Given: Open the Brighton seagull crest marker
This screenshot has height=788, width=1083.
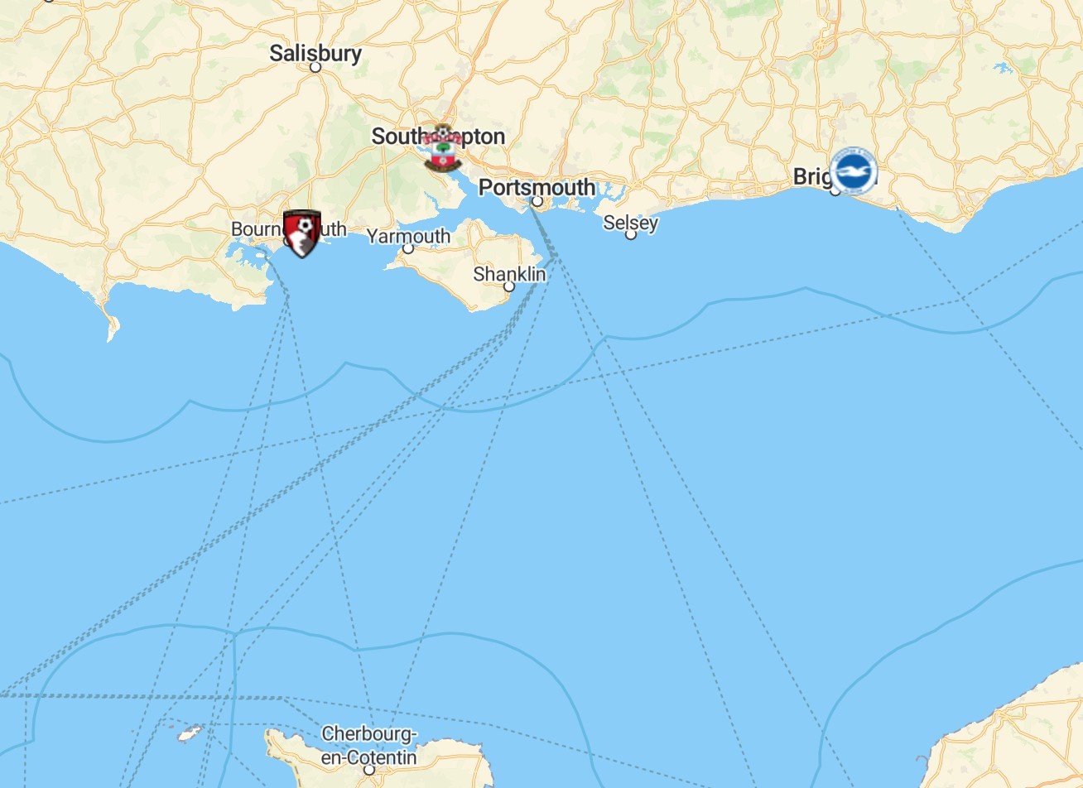Looking at the screenshot, I should (x=853, y=171).
